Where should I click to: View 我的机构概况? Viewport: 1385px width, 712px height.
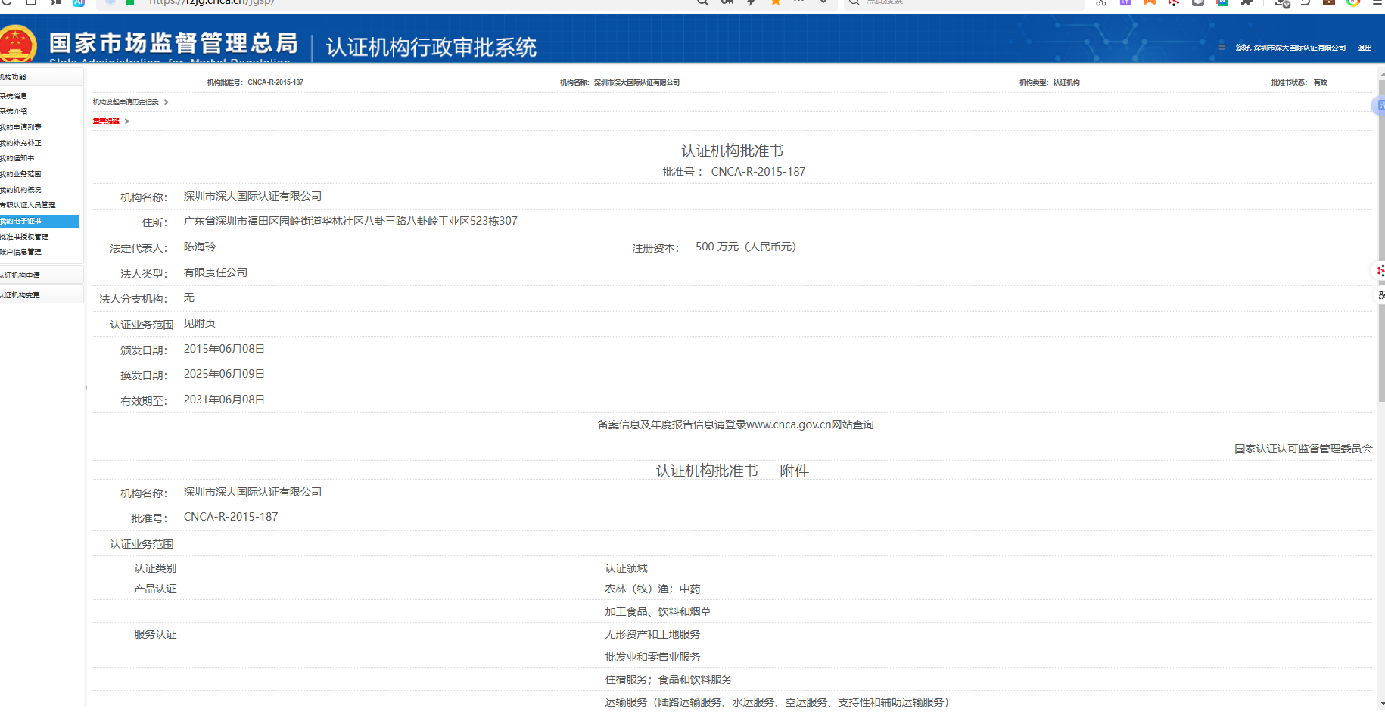[20, 190]
